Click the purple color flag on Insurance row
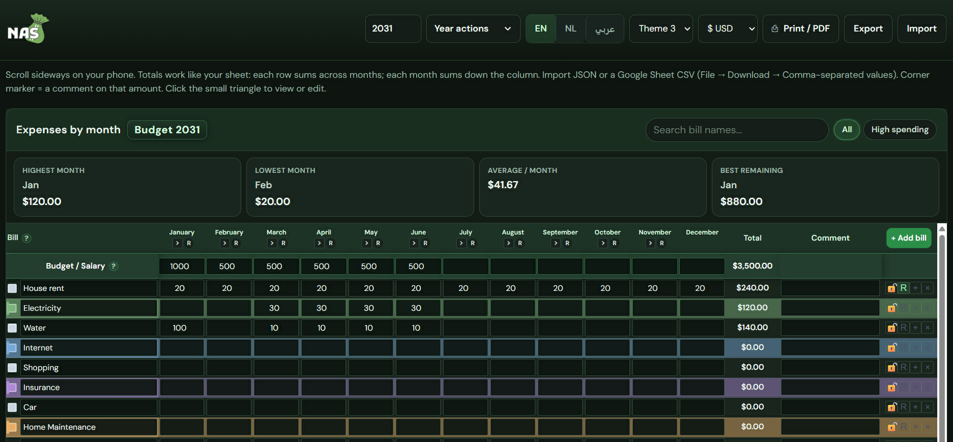 click(12, 388)
